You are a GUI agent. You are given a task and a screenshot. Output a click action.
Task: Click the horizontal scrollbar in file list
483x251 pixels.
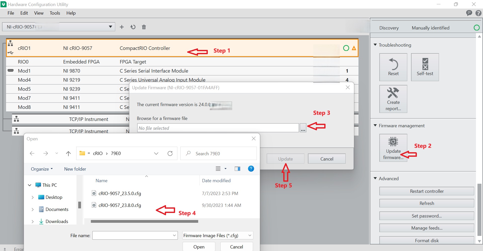tap(144, 222)
